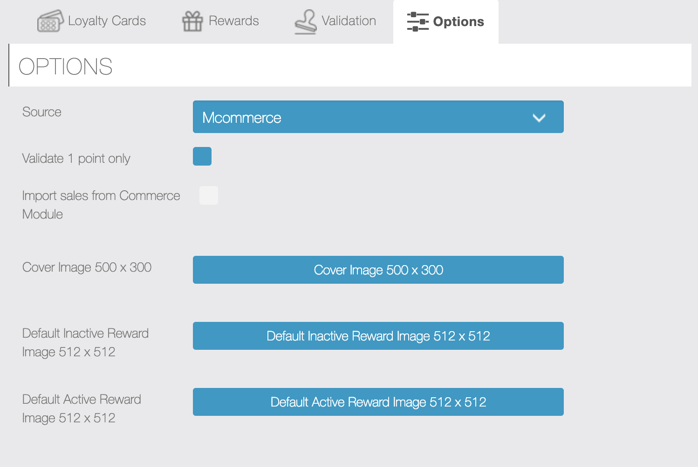Switch to the Rewards tab
This screenshot has height=467, width=698.
tap(220, 21)
